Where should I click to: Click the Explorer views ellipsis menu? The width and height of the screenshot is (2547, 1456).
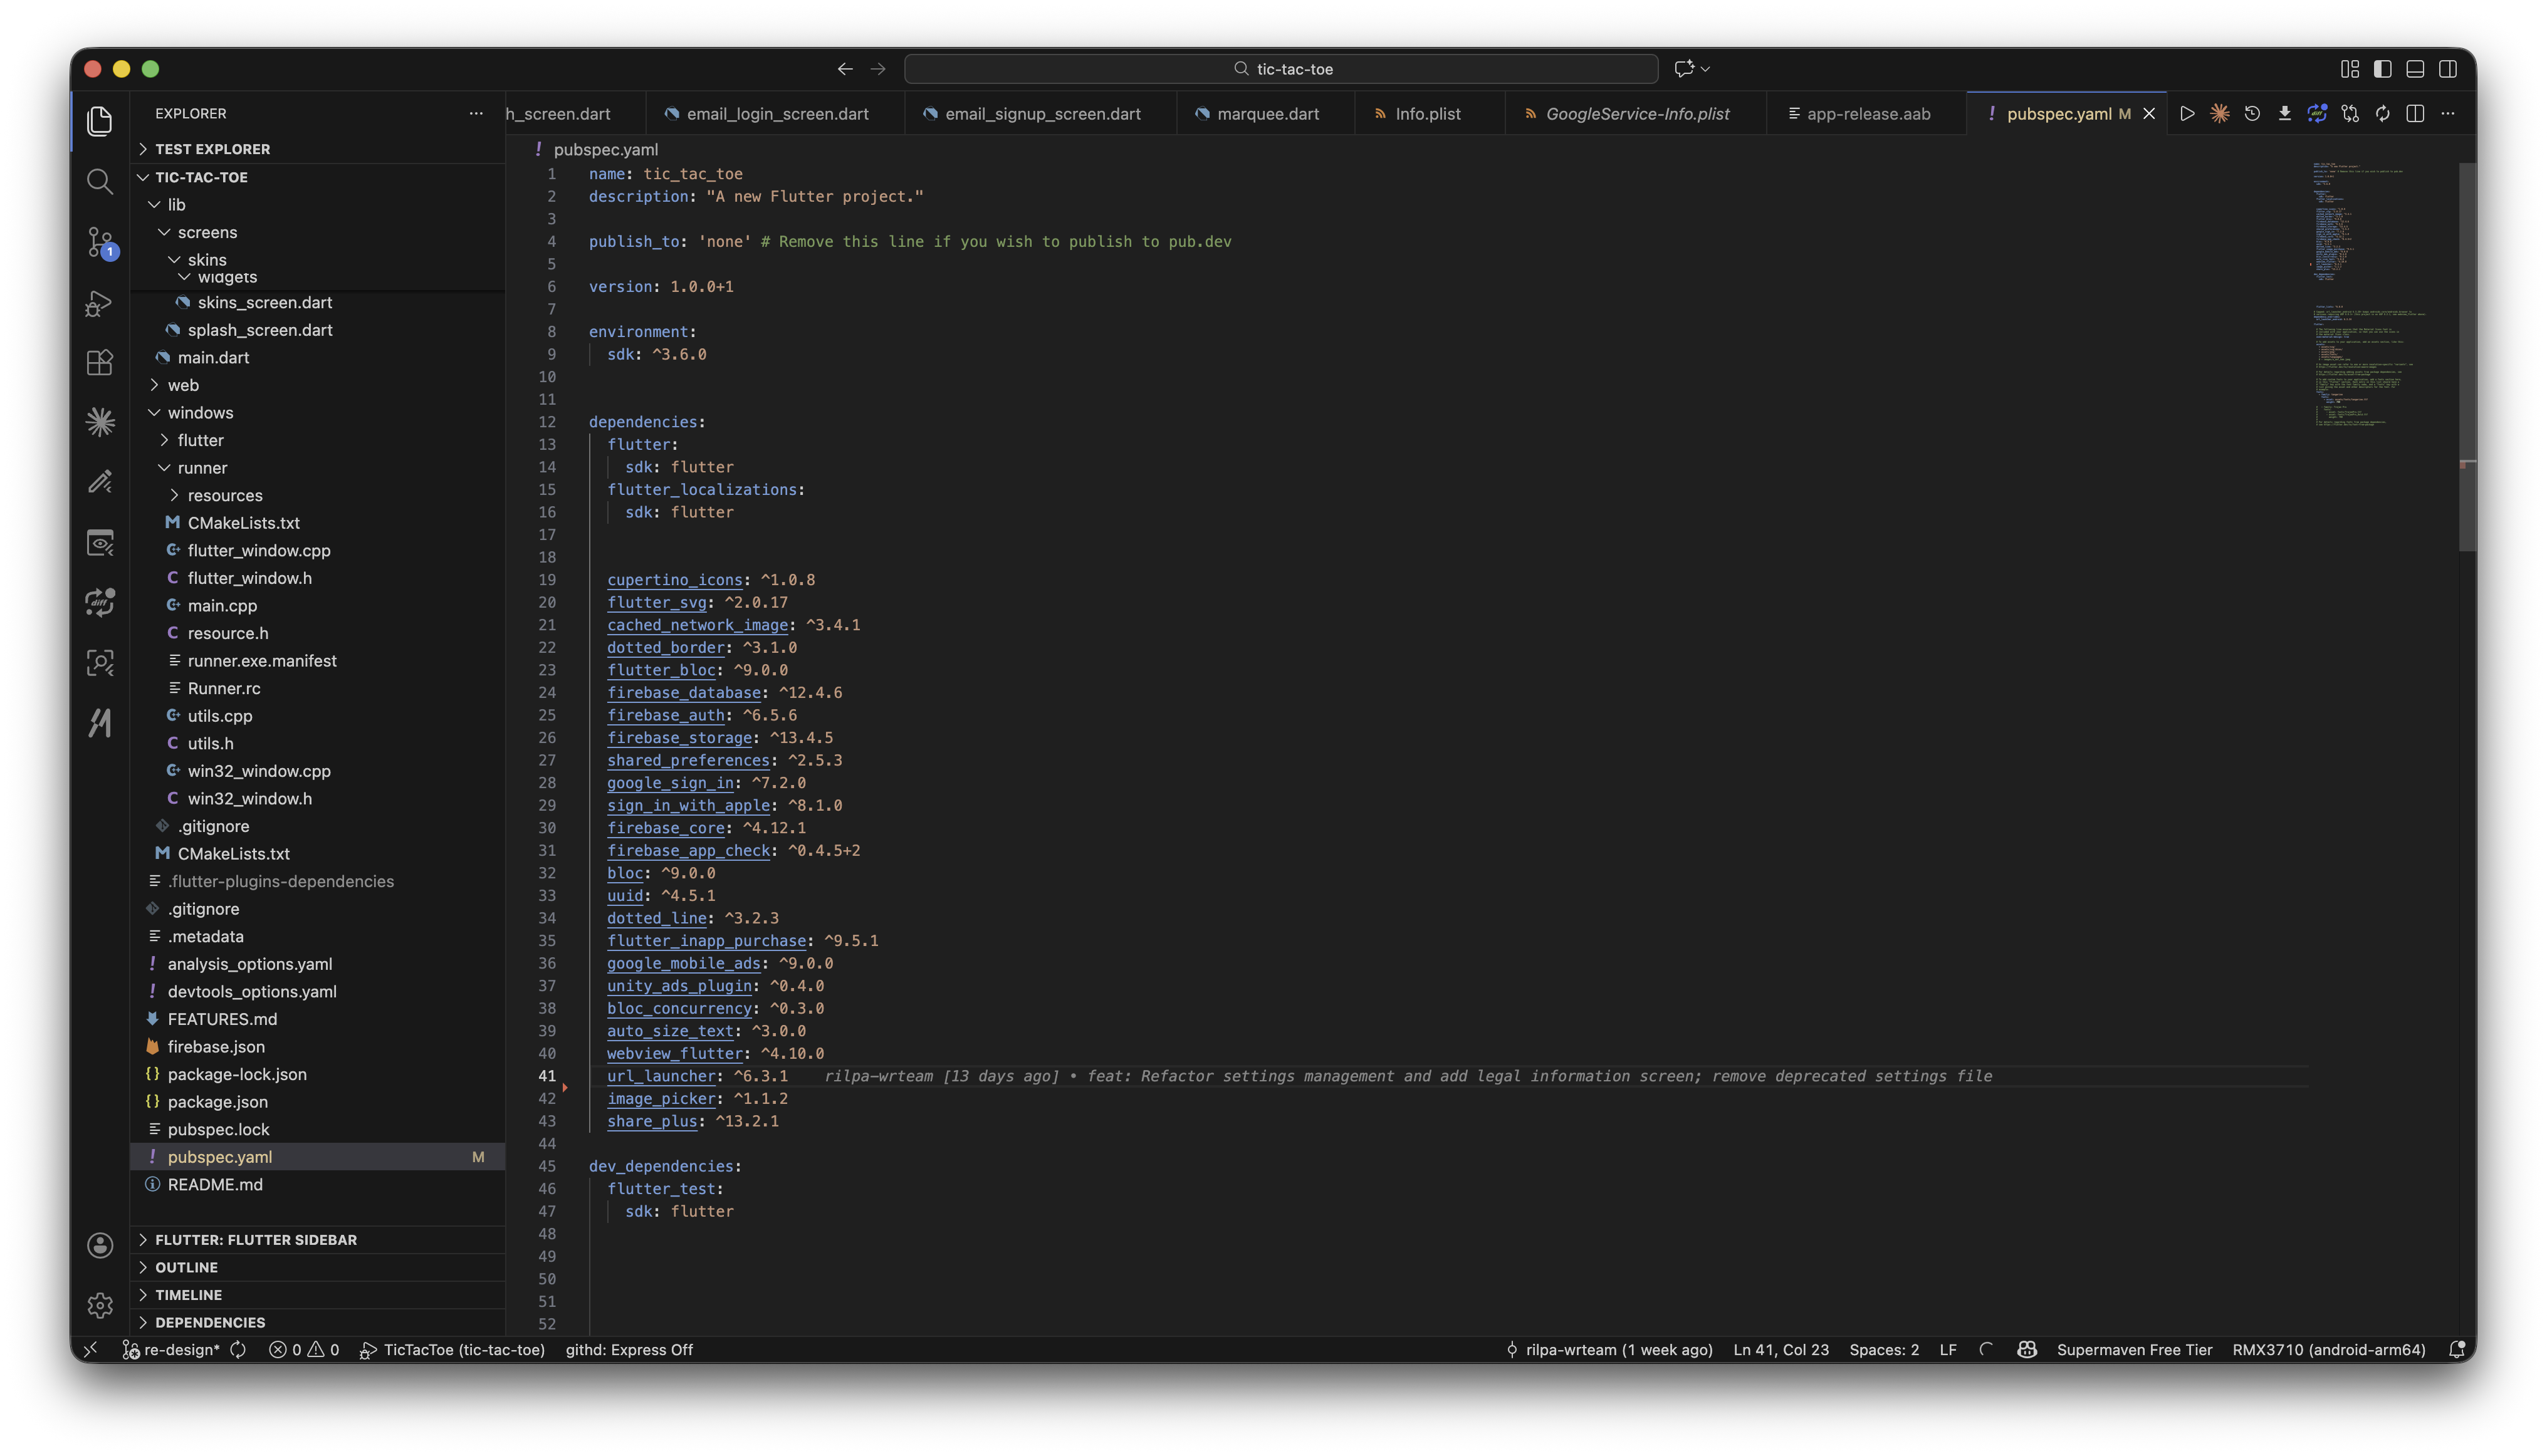pyautogui.click(x=475, y=113)
